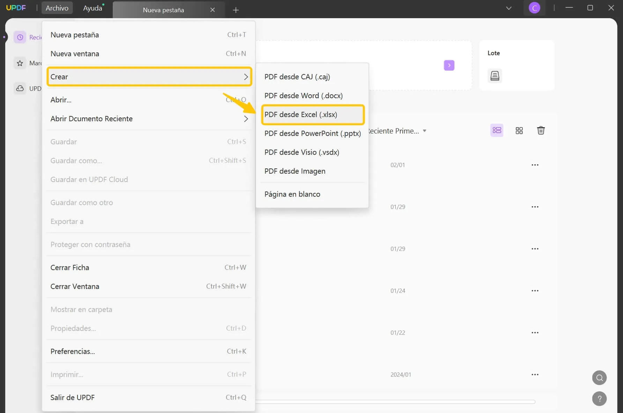The width and height of the screenshot is (623, 413).
Task: Choose PDF desde CAJ (.caj)
Action: (x=312, y=77)
